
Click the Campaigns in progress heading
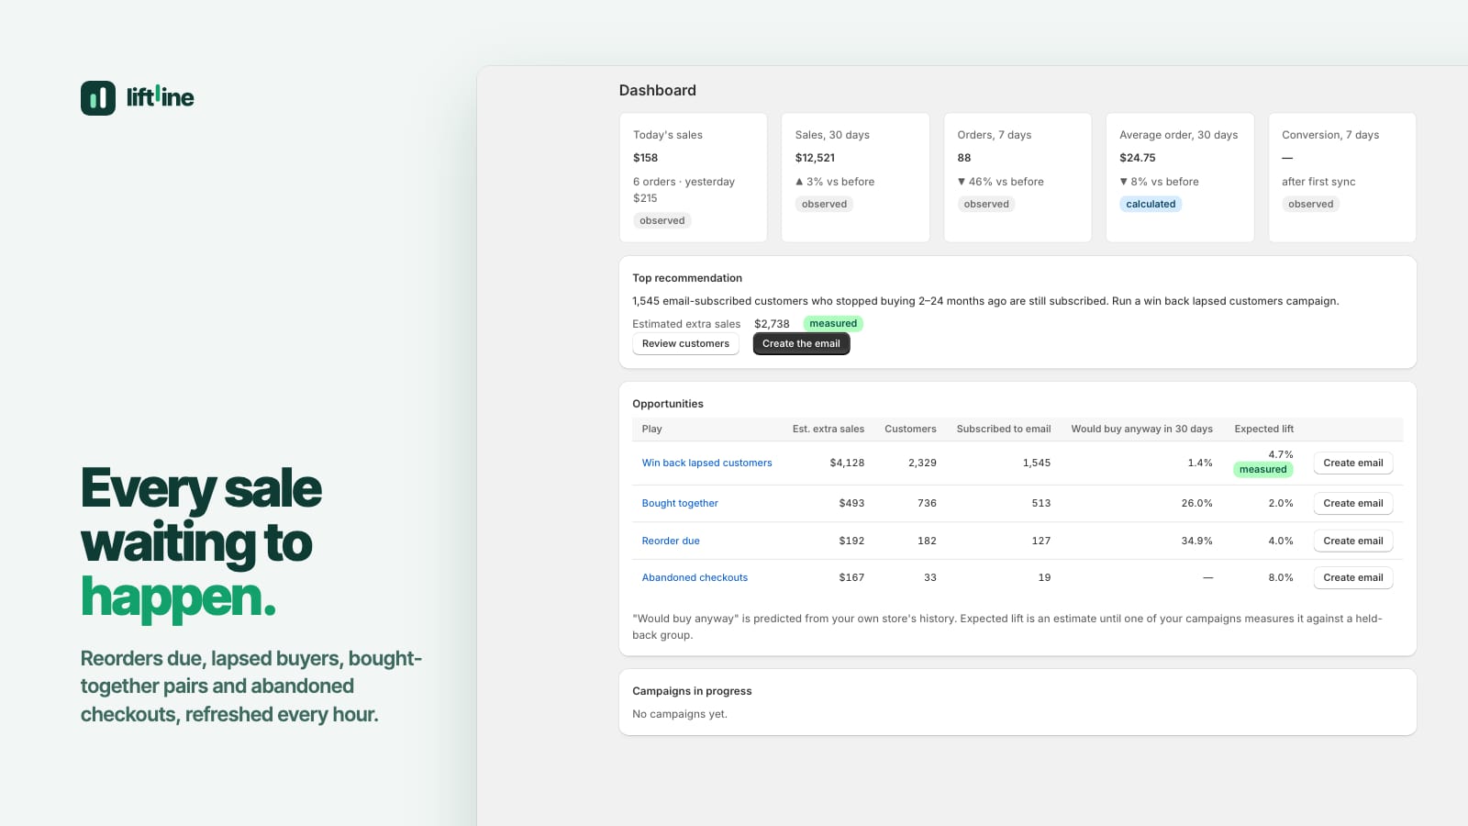tap(692, 691)
